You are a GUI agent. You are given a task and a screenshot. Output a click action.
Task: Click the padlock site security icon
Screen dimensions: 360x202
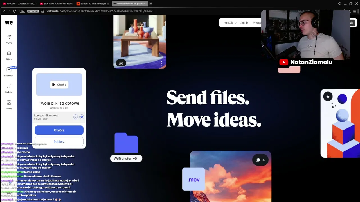coord(42,11)
